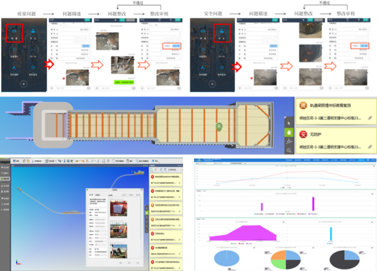The width and height of the screenshot is (377, 271).
Task: Click the green safety marker on the 3D model
Action: click(219, 127)
